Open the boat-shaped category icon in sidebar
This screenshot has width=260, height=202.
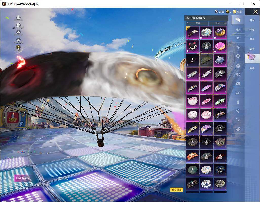tap(238, 29)
